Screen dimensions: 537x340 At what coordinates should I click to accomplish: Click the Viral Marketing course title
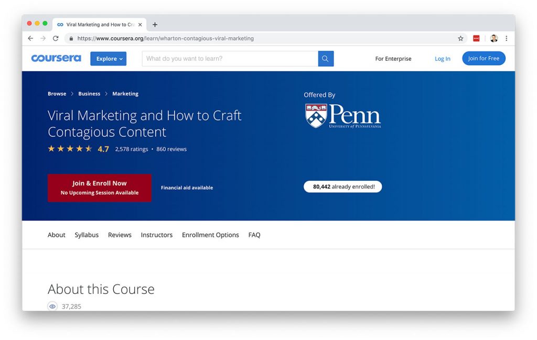[x=145, y=124]
